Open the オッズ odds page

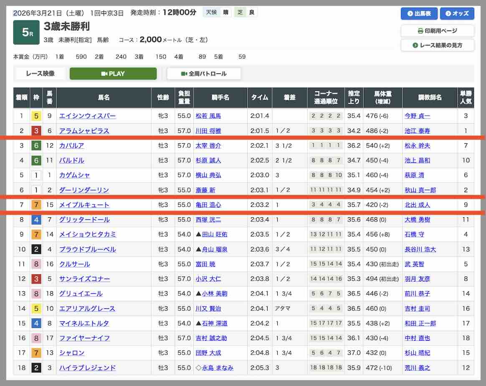click(x=457, y=13)
